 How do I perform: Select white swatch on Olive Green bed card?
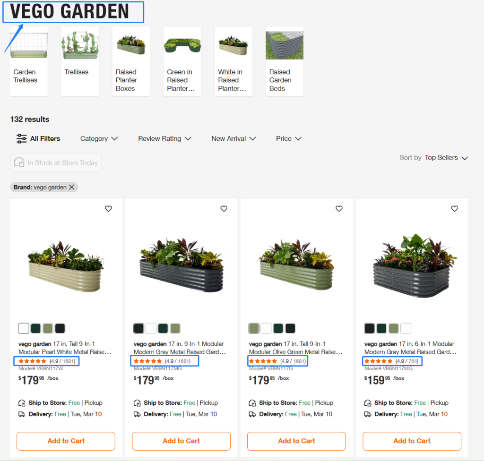266,328
